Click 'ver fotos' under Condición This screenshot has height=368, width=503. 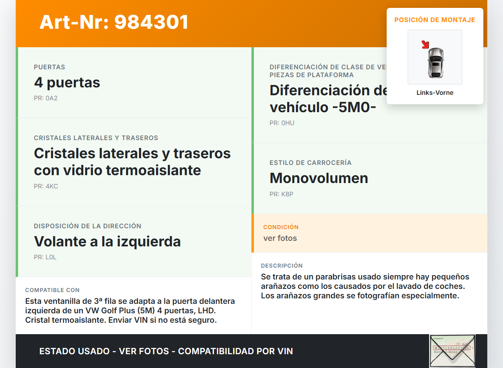pyautogui.click(x=280, y=238)
